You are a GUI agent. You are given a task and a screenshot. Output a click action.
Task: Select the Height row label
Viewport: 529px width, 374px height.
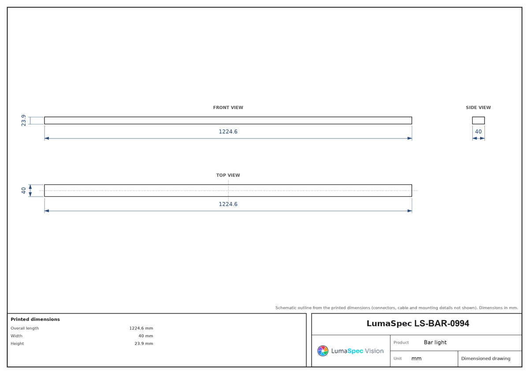[17, 344]
